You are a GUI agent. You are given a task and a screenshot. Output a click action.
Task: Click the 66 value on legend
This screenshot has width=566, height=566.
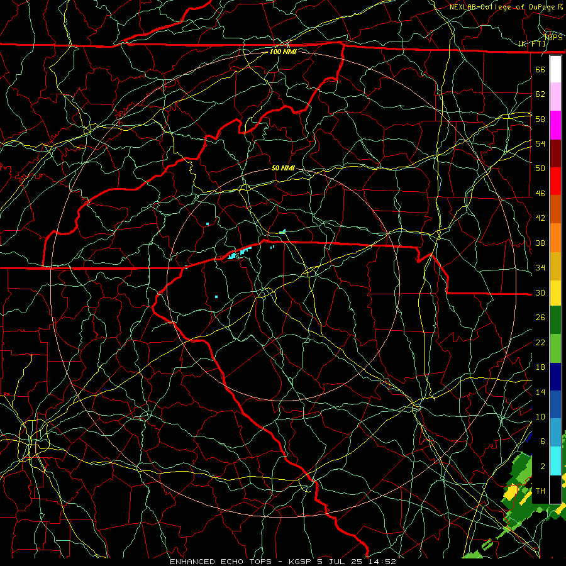pyautogui.click(x=540, y=69)
